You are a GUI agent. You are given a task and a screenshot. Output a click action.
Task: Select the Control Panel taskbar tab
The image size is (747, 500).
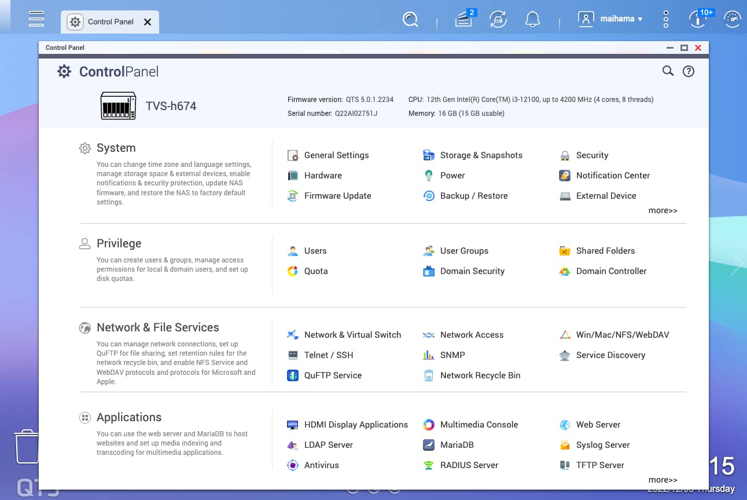[x=110, y=22]
